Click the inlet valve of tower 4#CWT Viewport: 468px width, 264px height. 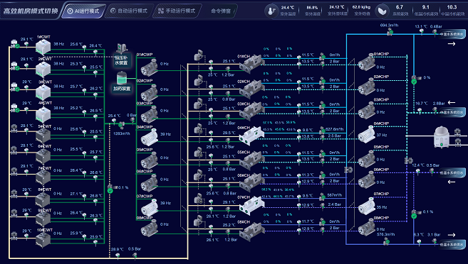(15, 109)
